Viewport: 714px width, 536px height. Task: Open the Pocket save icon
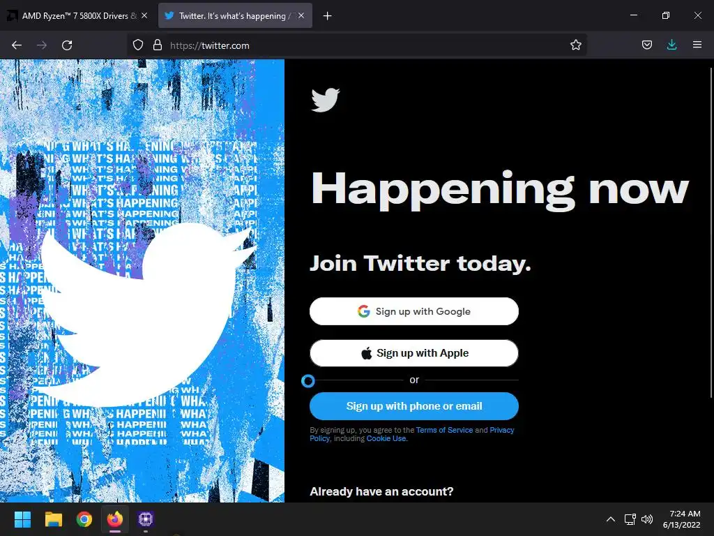[646, 45]
